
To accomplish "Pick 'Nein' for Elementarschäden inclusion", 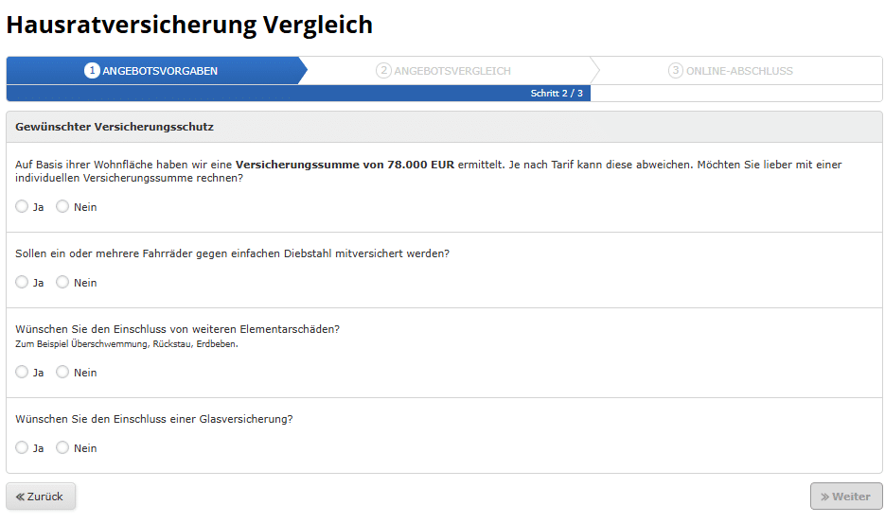I will [x=62, y=372].
